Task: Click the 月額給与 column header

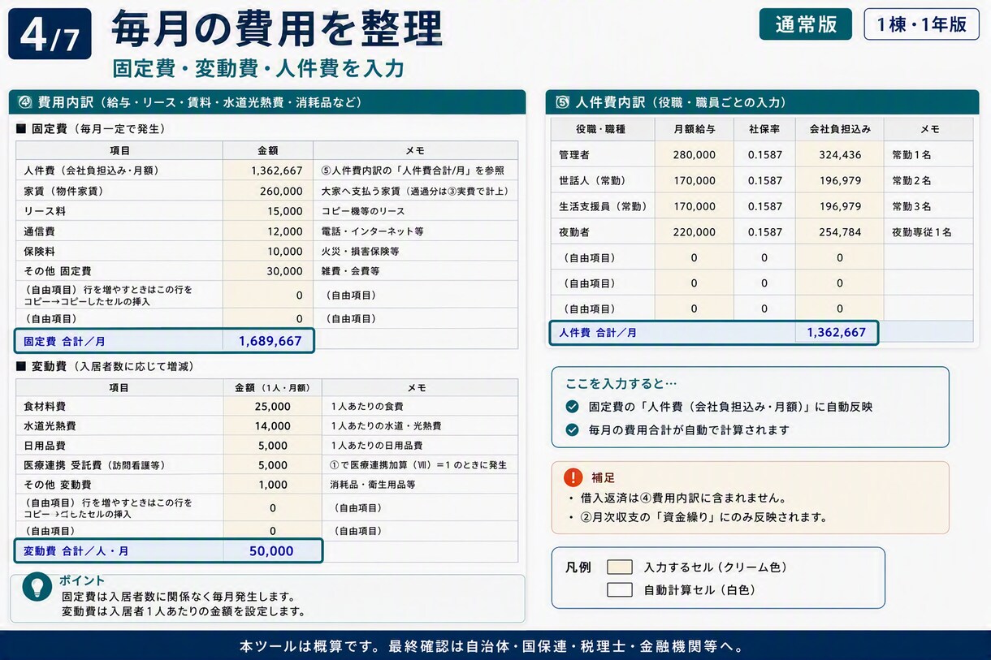Action: click(x=695, y=129)
